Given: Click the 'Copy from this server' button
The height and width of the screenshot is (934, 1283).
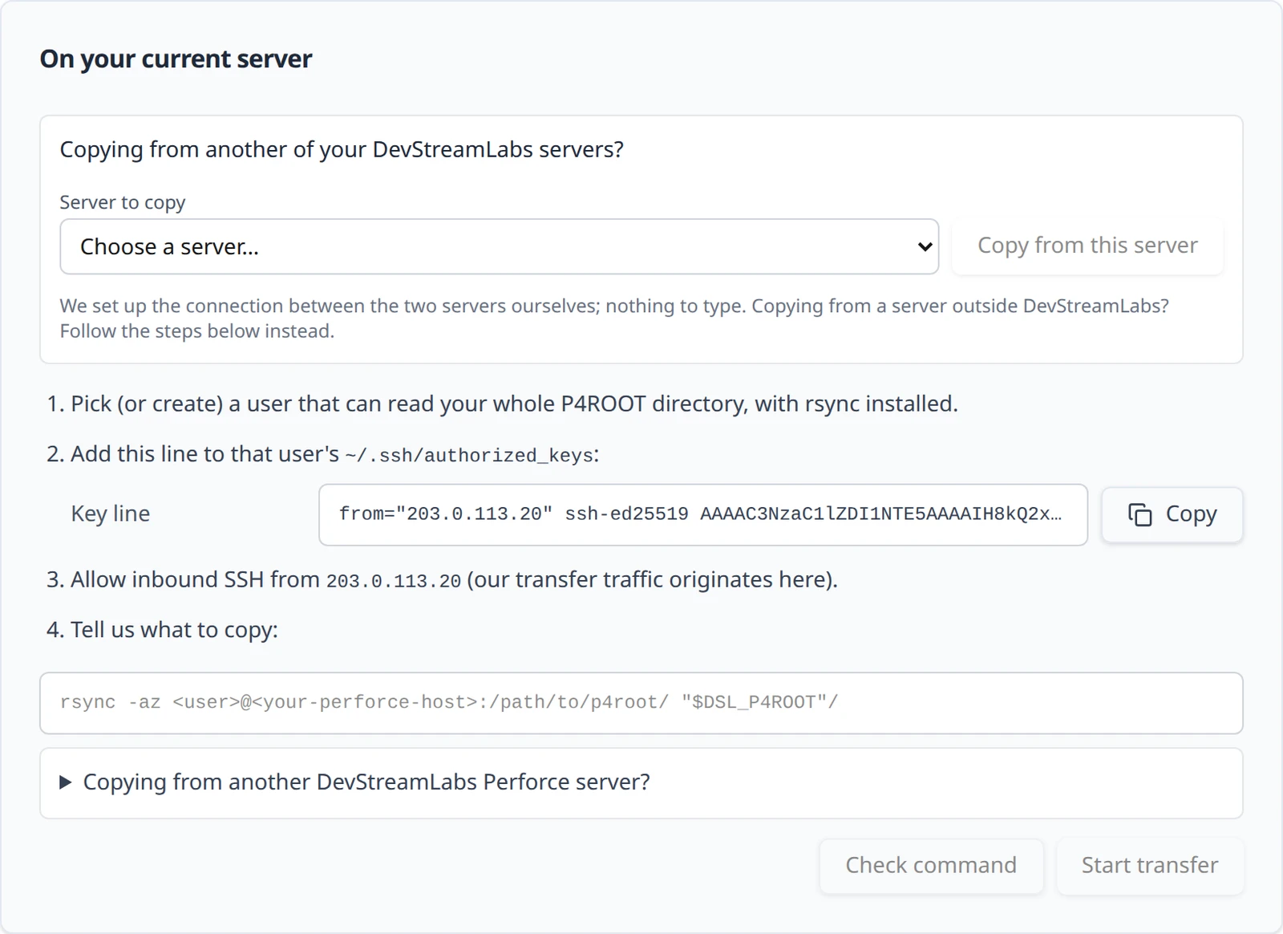Looking at the screenshot, I should point(1087,246).
